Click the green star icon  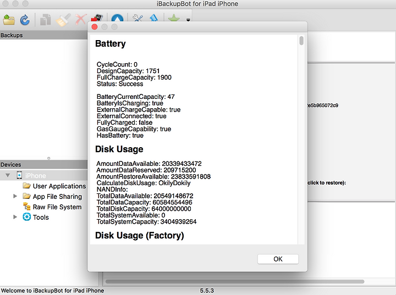pos(174,18)
